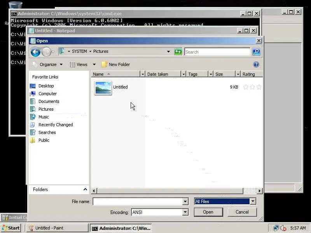Select the Untitled picture thumbnail
The height and width of the screenshot is (233, 311).
tap(103, 88)
